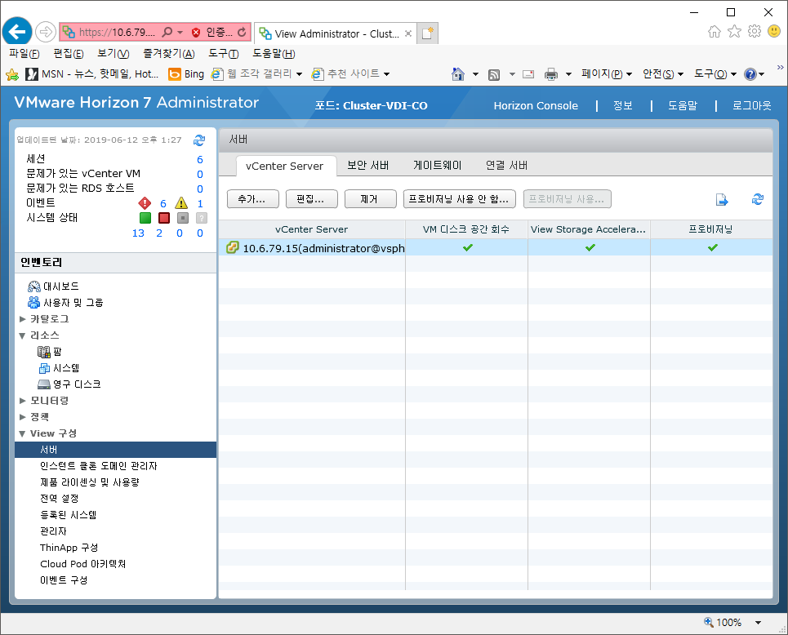This screenshot has width=788, height=635.
Task: Switch to the 보안 서버 tab
Action: (x=367, y=166)
